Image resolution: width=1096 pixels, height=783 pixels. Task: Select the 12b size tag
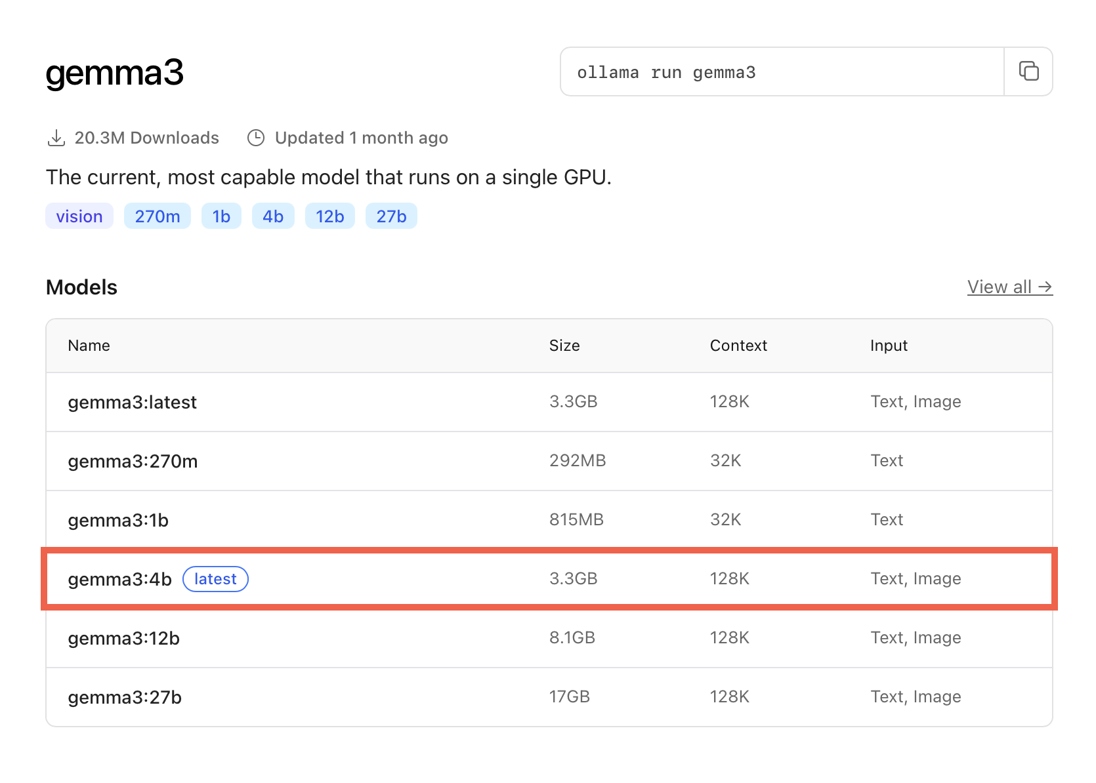329,216
